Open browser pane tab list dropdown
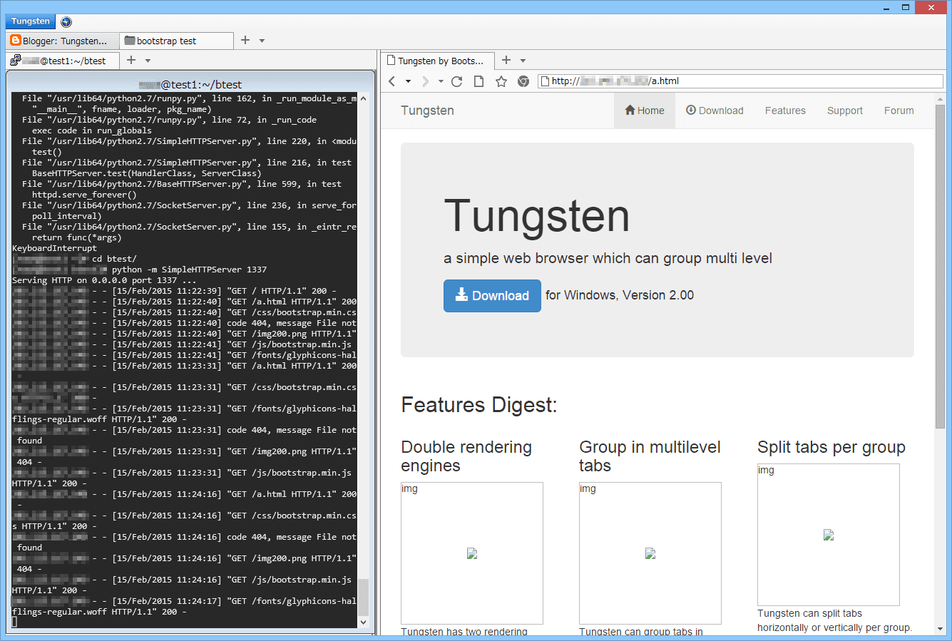 click(523, 61)
